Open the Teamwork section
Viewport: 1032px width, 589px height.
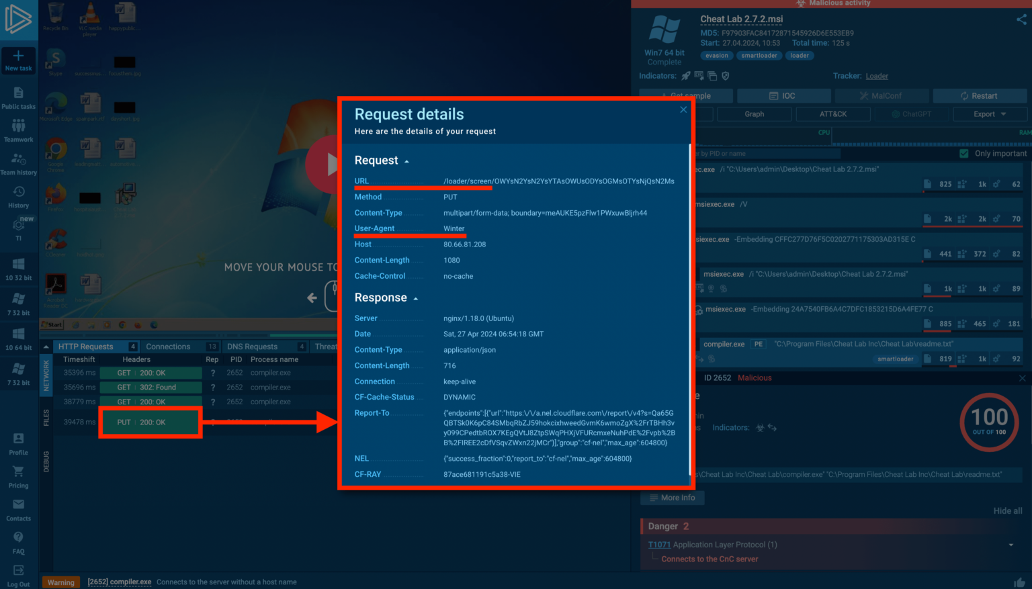[19, 131]
